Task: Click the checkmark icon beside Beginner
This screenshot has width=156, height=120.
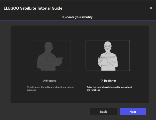Action: tap(102, 81)
